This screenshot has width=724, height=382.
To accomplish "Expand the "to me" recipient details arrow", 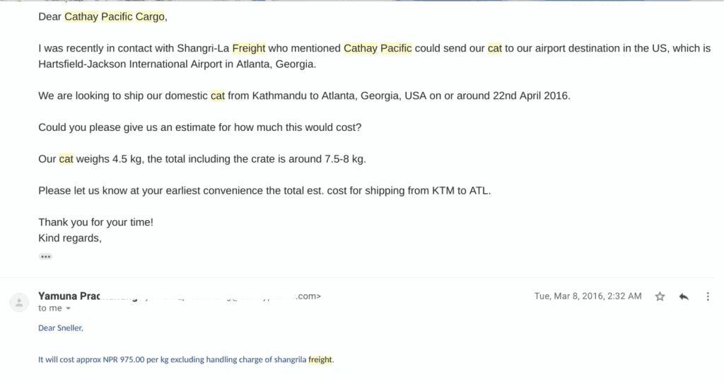I will pos(69,308).
